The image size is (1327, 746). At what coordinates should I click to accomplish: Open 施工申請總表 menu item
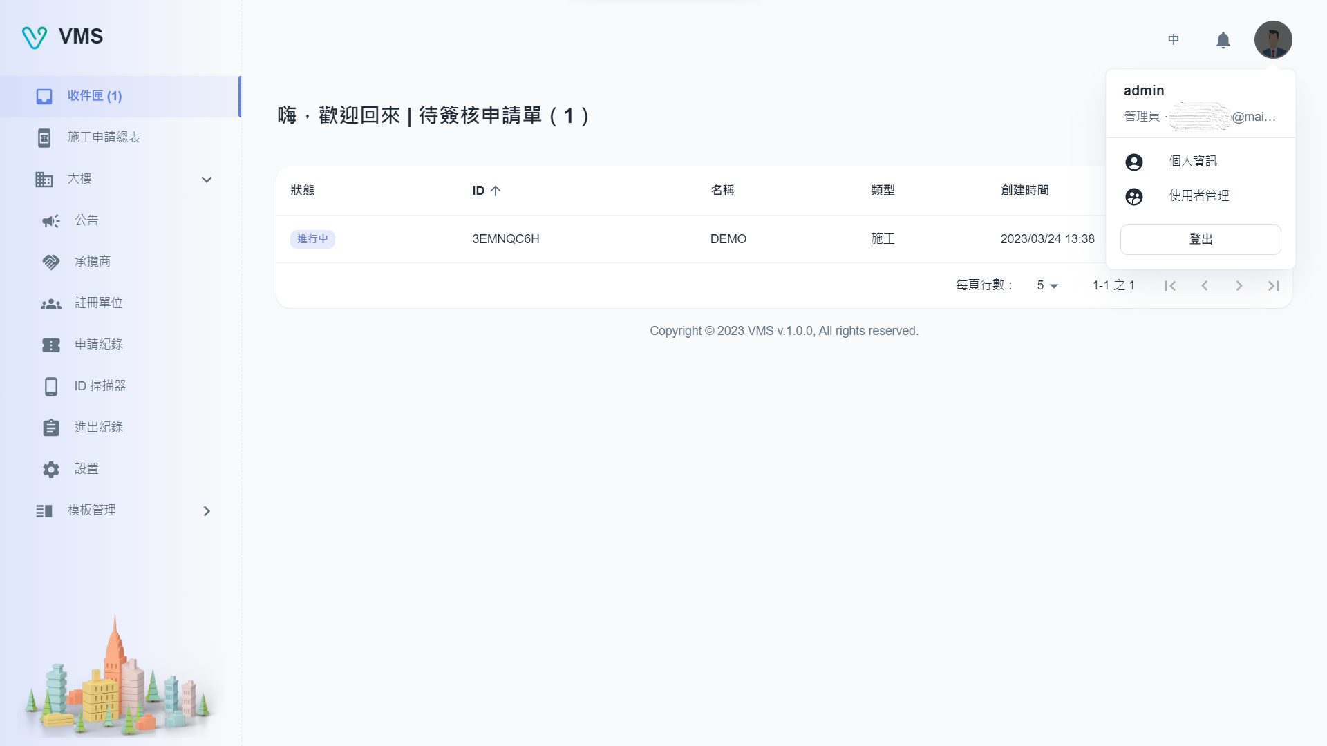pos(104,137)
